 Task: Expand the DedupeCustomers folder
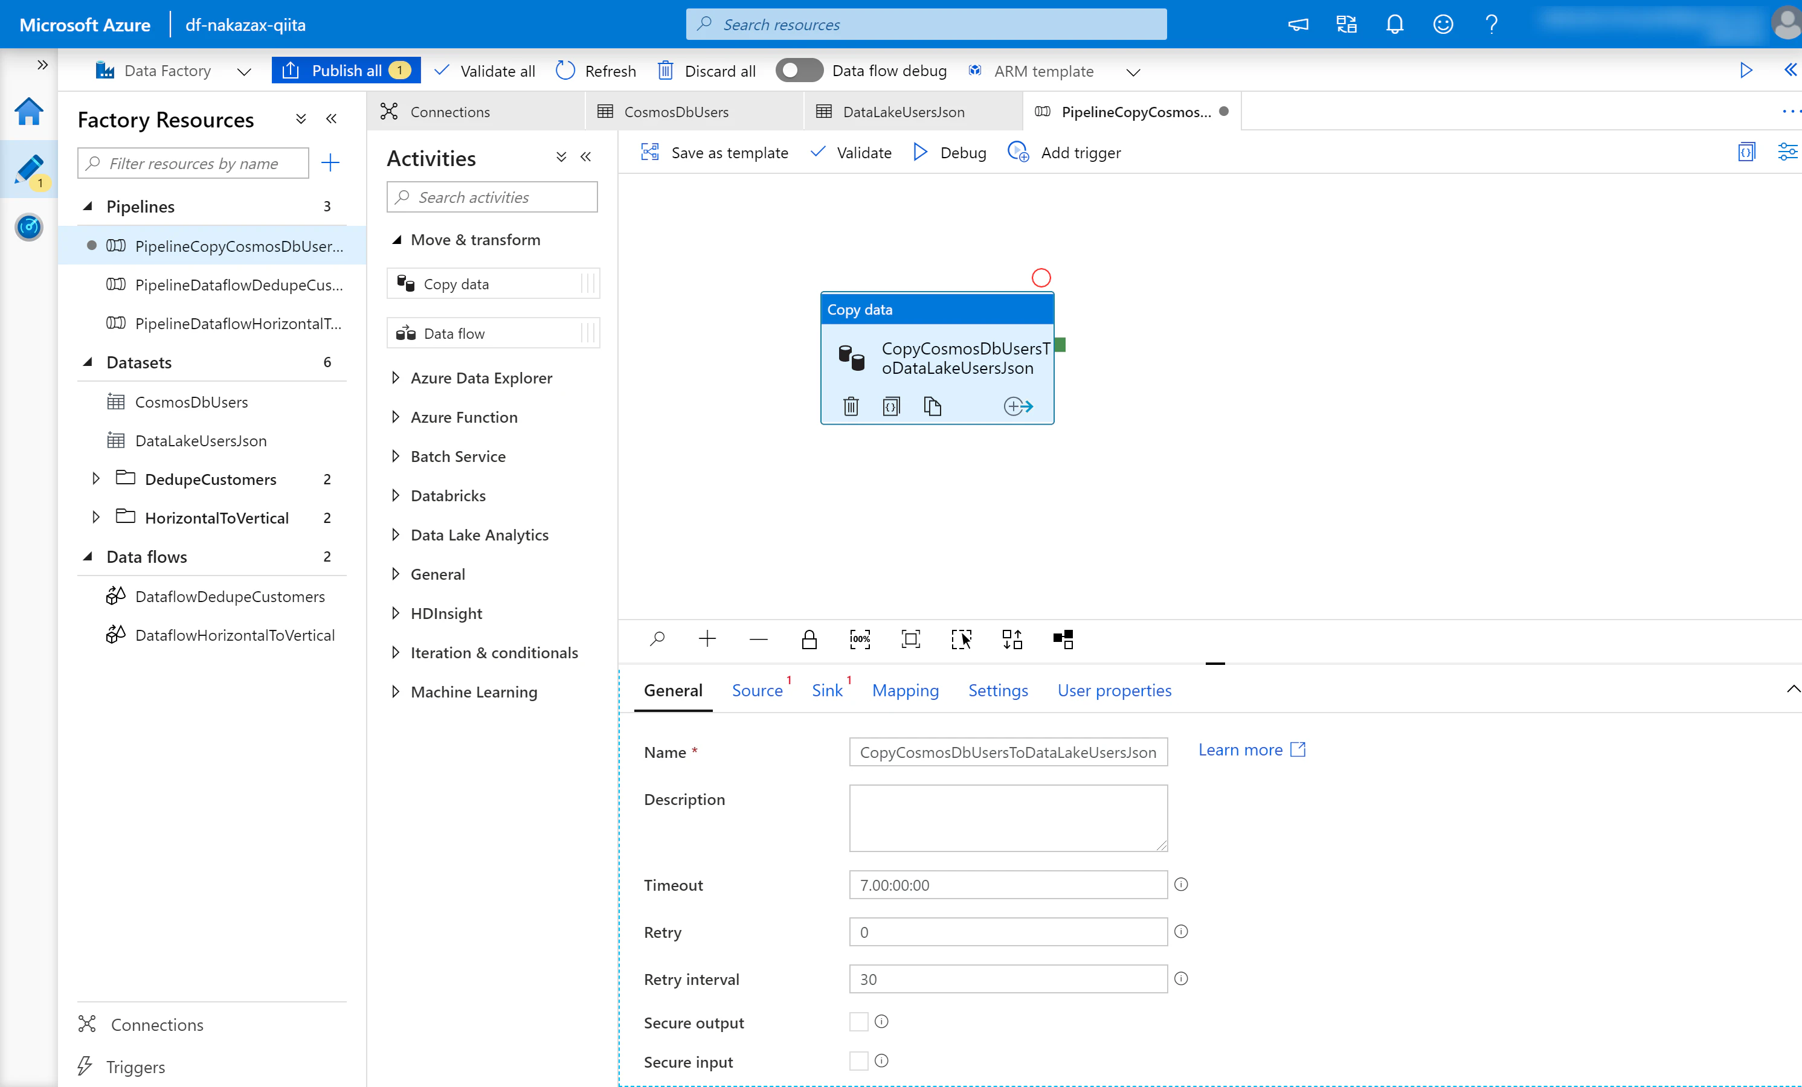[x=96, y=479]
